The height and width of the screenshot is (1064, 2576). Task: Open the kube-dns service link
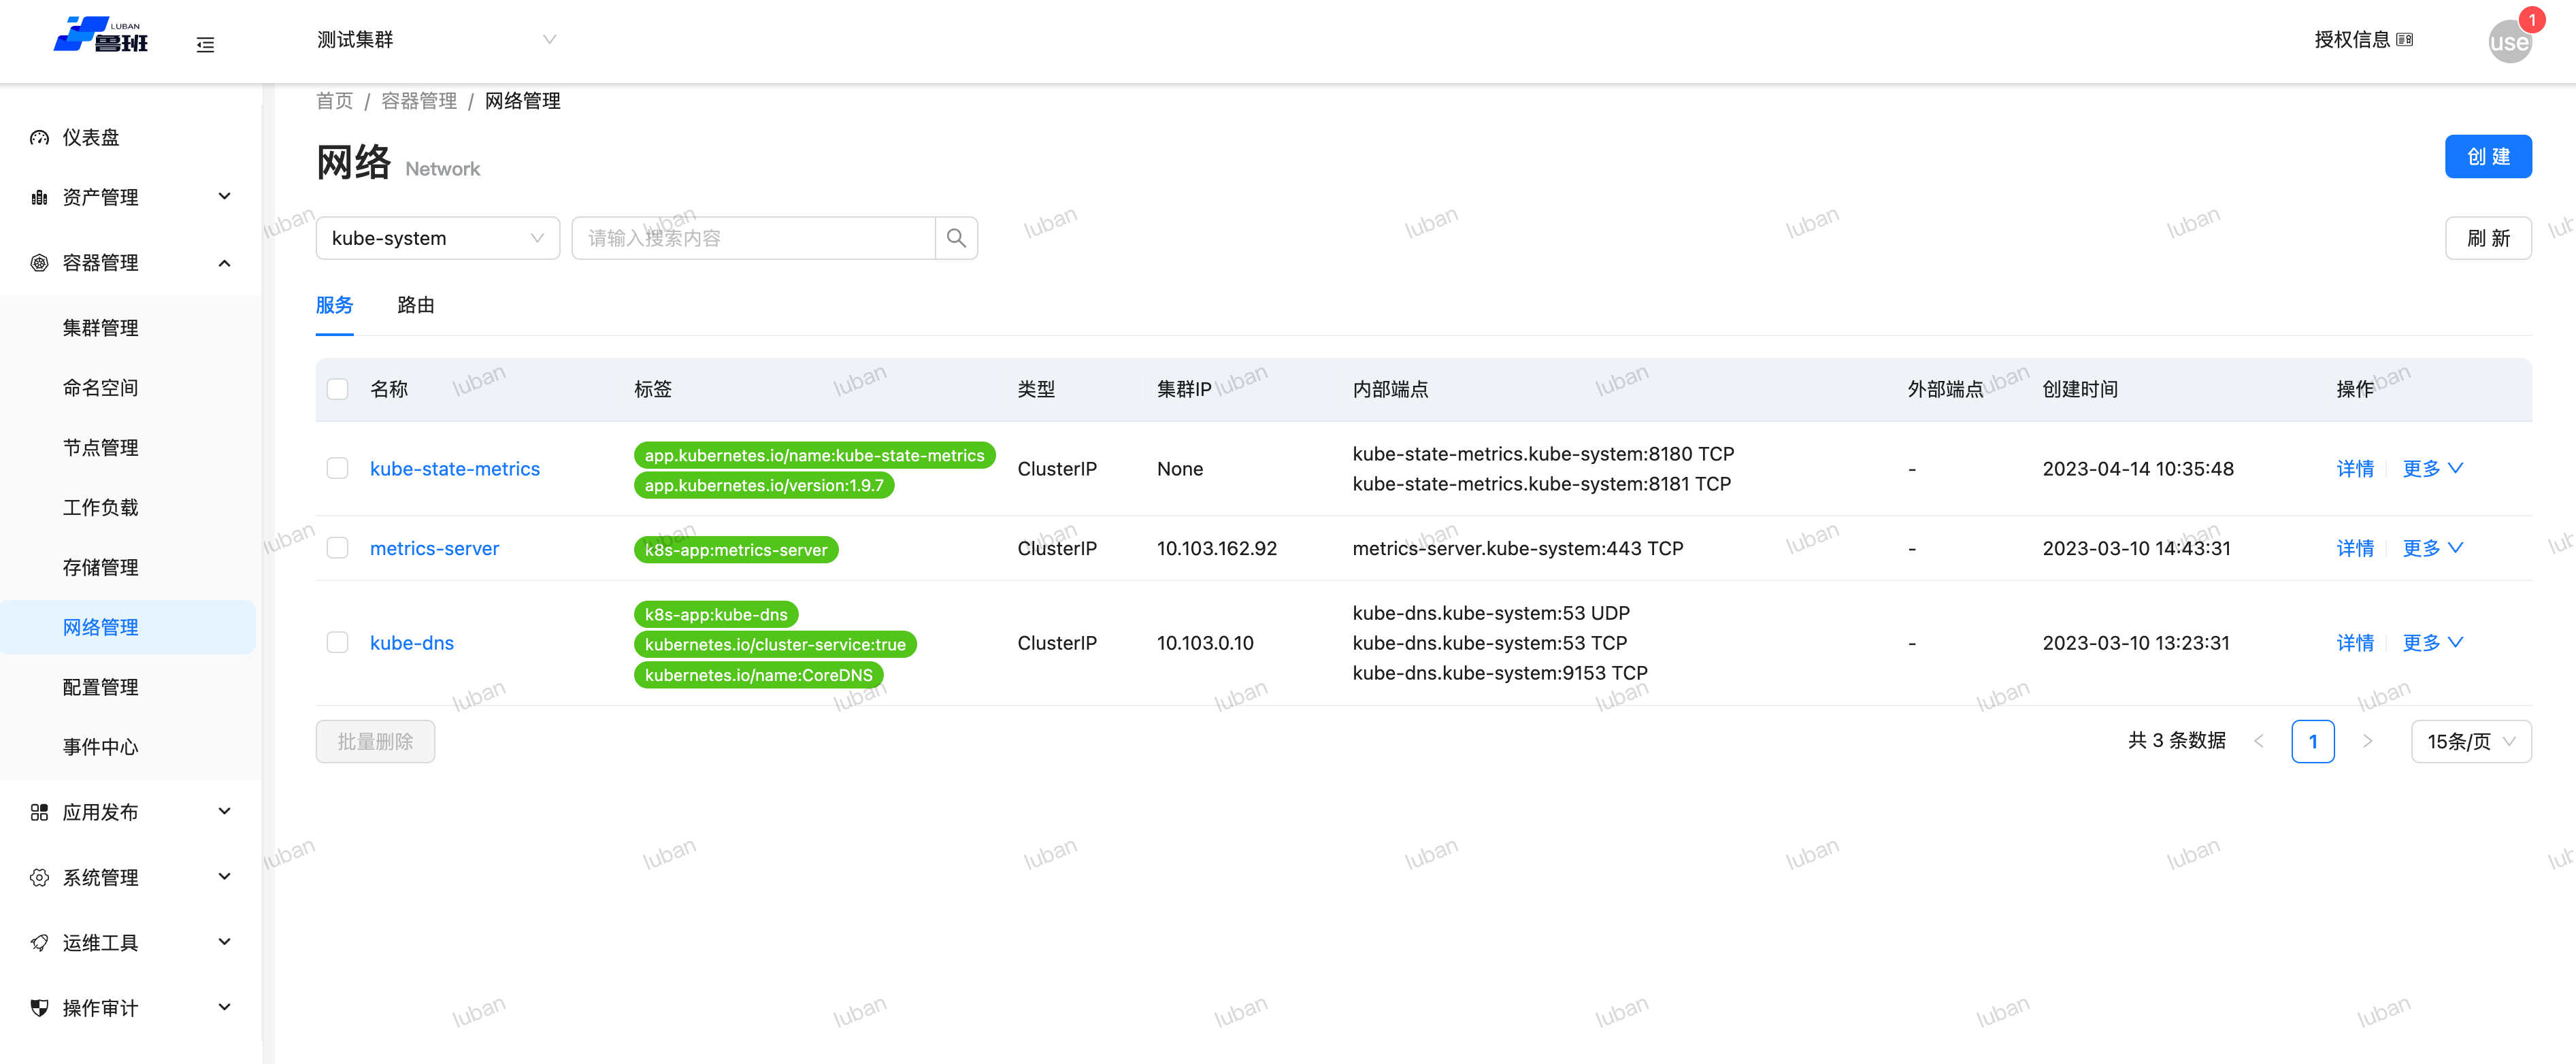(411, 643)
